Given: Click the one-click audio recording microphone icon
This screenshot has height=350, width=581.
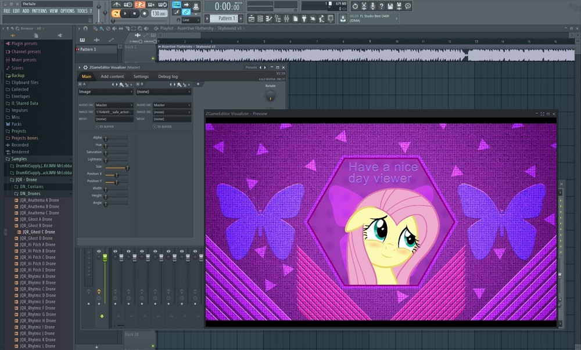Looking at the screenshot, I should (372, 6).
